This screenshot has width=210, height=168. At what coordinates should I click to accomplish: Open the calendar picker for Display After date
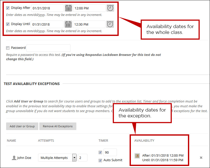click(x=68, y=8)
